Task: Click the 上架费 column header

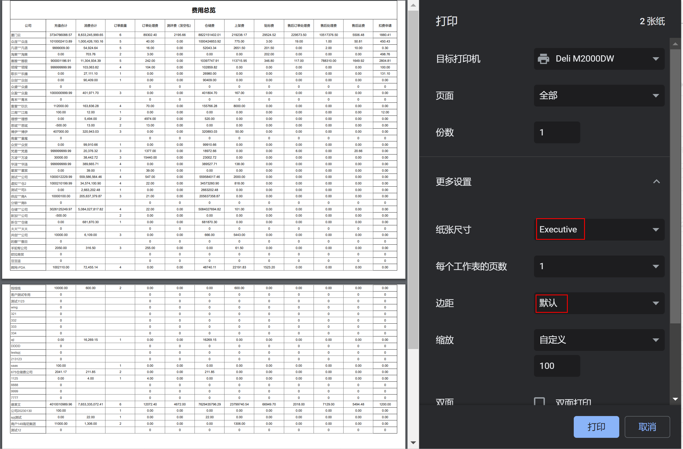Action: click(239, 26)
